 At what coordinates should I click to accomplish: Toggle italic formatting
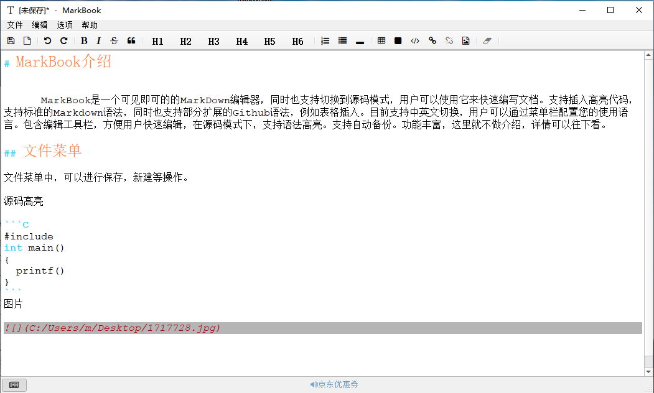coord(98,41)
